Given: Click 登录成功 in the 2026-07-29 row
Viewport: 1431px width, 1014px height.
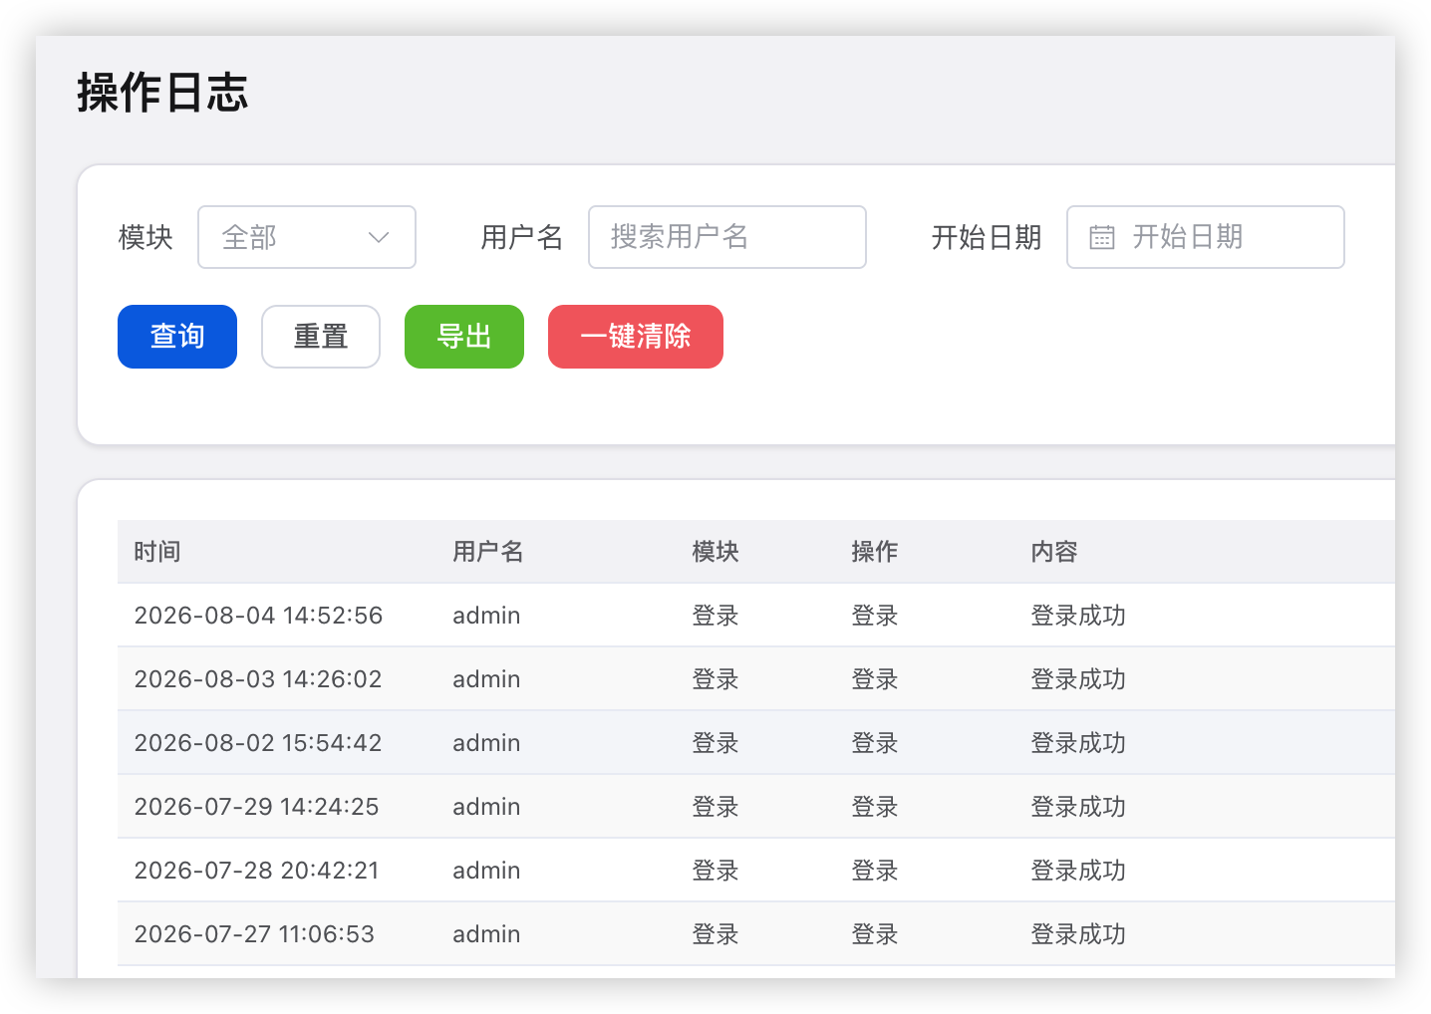Looking at the screenshot, I should tap(1078, 807).
